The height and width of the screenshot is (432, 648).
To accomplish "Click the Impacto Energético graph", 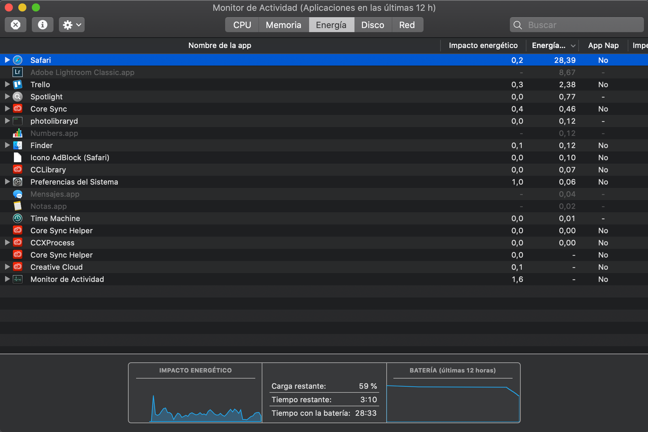I will [195, 393].
